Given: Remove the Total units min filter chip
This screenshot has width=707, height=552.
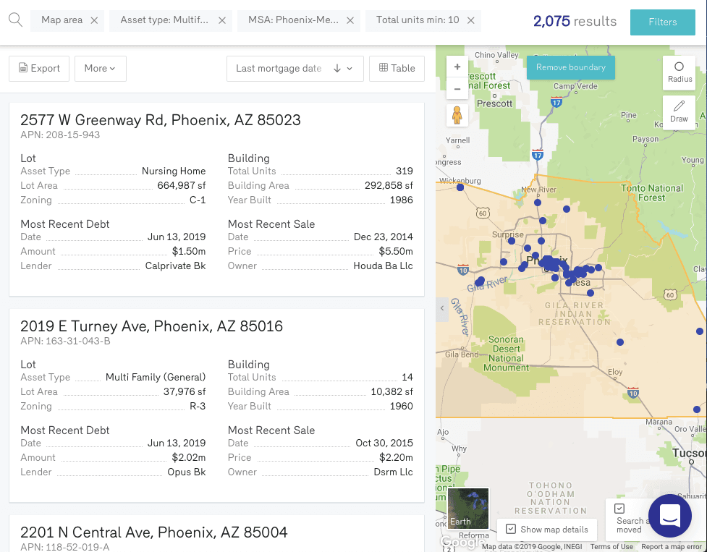Looking at the screenshot, I should [x=471, y=20].
